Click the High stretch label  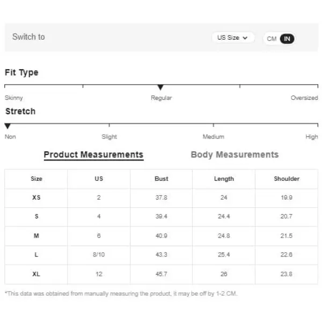(x=312, y=137)
